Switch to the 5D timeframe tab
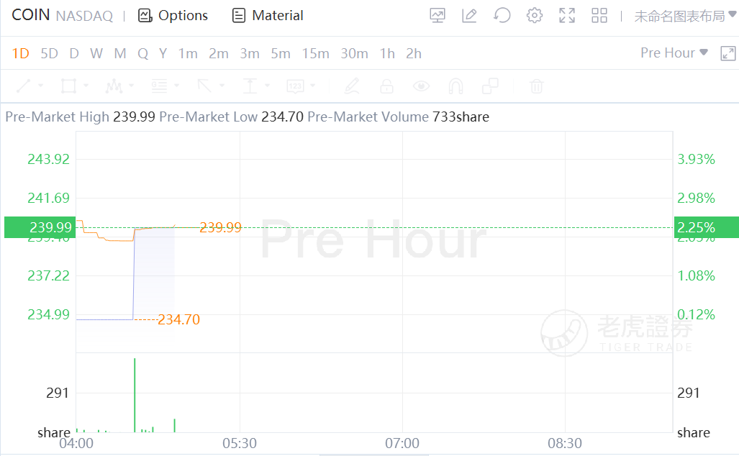739x456 pixels. [49, 53]
